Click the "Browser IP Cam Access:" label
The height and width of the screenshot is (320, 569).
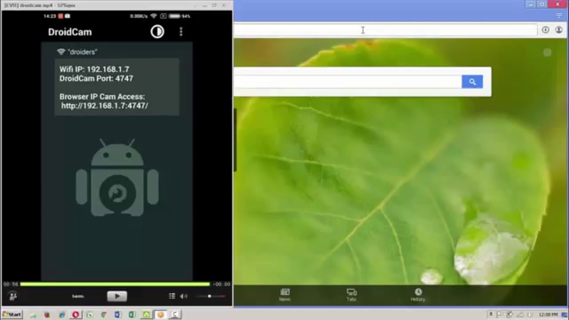[102, 96]
